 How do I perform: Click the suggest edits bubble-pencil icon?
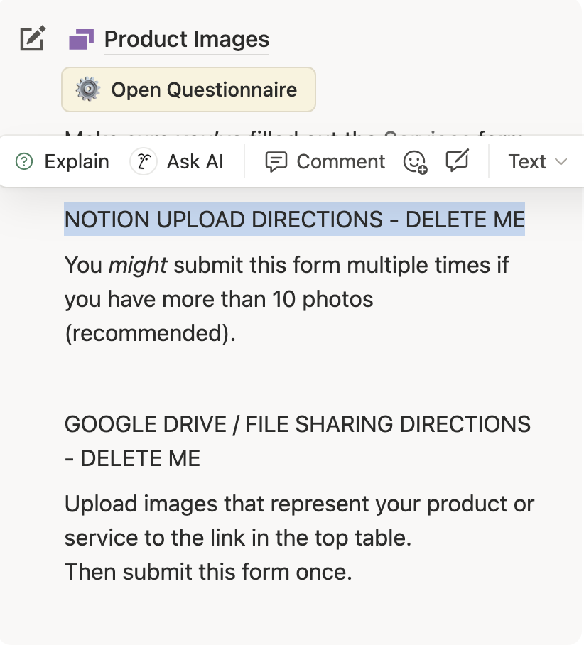pyautogui.click(x=457, y=161)
